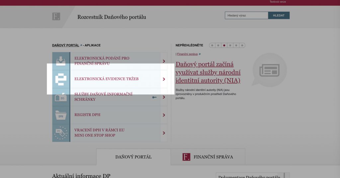Image resolution: width=340 pixels, height=178 pixels.
Task: Click the key icon in Daňové informační schránky row
Action: click(154, 97)
